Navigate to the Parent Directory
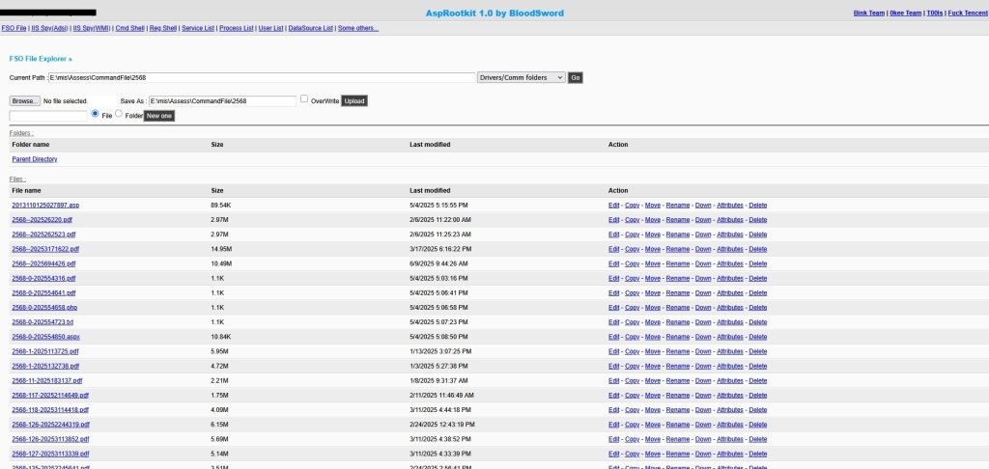989x469 pixels. click(35, 158)
